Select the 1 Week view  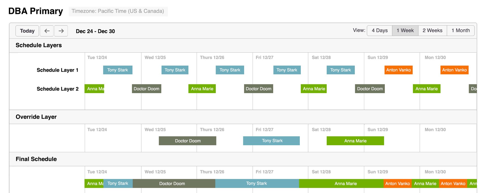[x=405, y=31]
